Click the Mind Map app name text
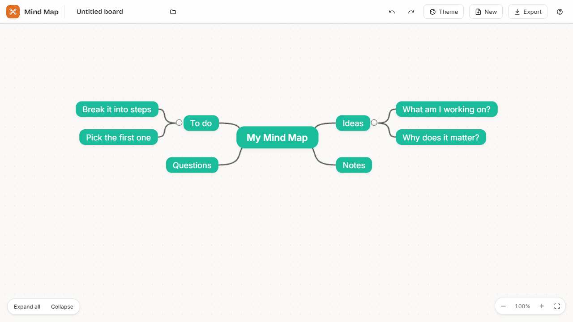 (41, 12)
